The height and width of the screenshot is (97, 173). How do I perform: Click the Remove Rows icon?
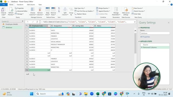[x=53, y=9]
